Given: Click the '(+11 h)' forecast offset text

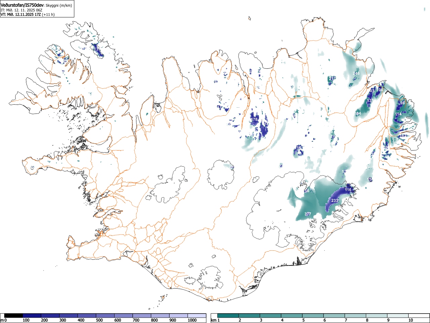Looking at the screenshot, I should 48,14.
